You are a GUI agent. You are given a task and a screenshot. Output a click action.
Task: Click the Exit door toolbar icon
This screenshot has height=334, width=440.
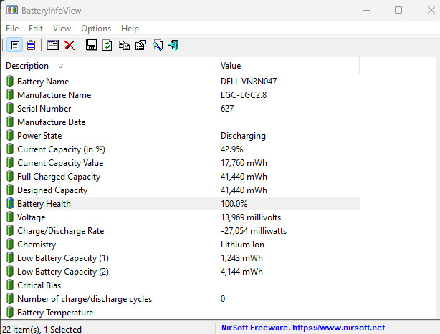point(174,45)
